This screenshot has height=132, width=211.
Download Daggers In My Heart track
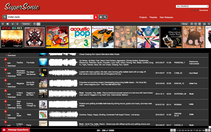point(11,97)
